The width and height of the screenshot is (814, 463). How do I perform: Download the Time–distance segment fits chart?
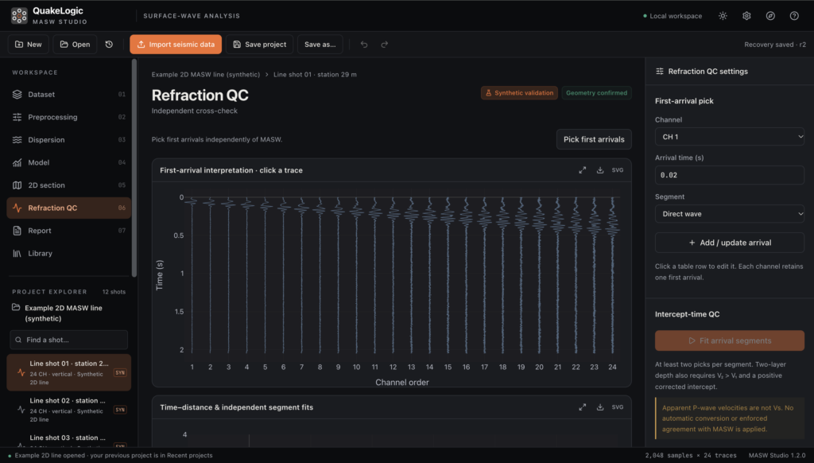coord(600,407)
